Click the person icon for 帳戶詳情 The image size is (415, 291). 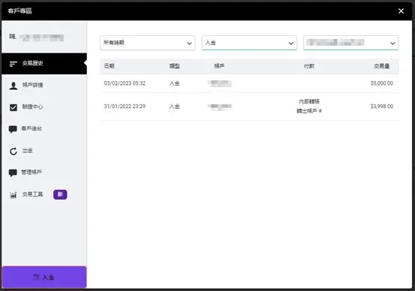click(14, 85)
